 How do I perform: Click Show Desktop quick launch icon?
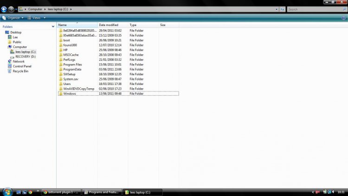click(x=19, y=192)
